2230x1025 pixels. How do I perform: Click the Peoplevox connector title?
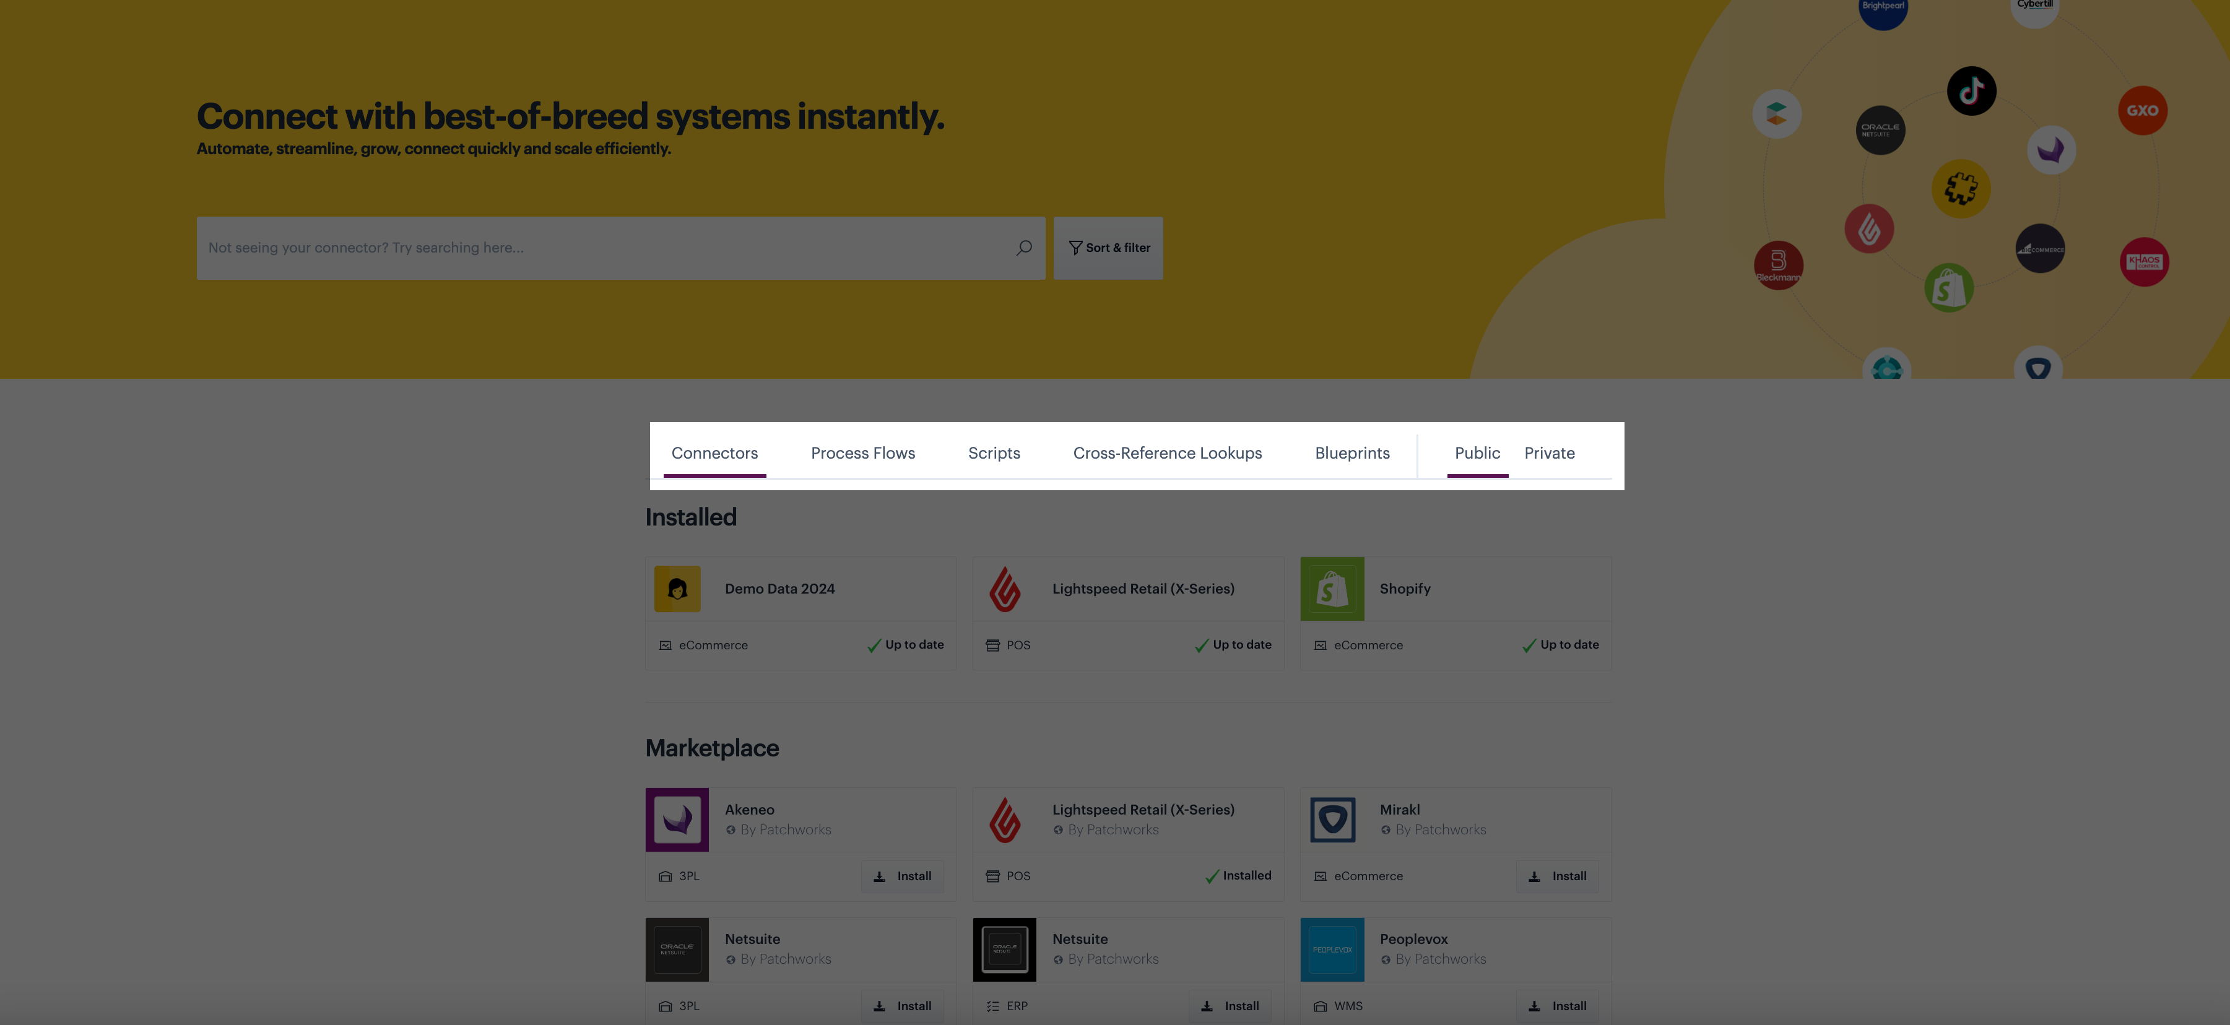tap(1413, 940)
